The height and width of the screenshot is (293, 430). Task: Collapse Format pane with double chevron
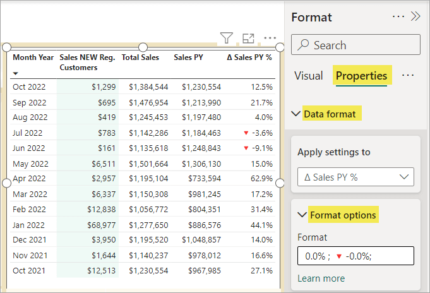coord(415,16)
